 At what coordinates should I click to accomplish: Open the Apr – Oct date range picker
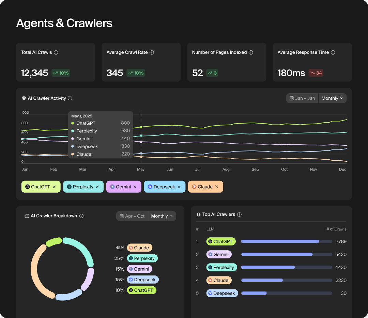click(x=132, y=216)
